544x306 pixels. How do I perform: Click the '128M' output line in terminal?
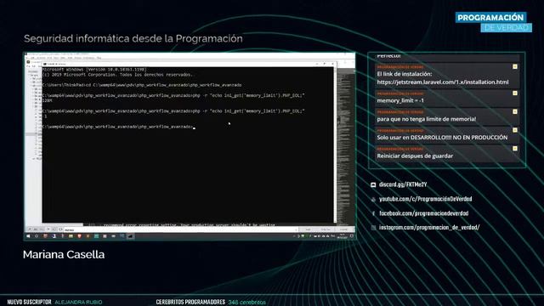click(x=48, y=100)
